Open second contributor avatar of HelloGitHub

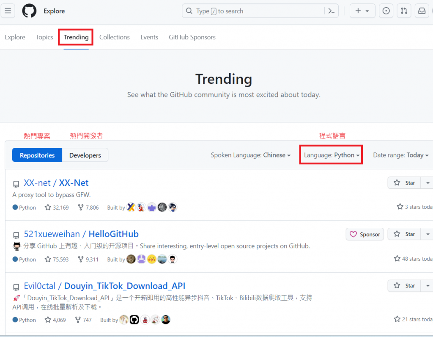click(141, 259)
